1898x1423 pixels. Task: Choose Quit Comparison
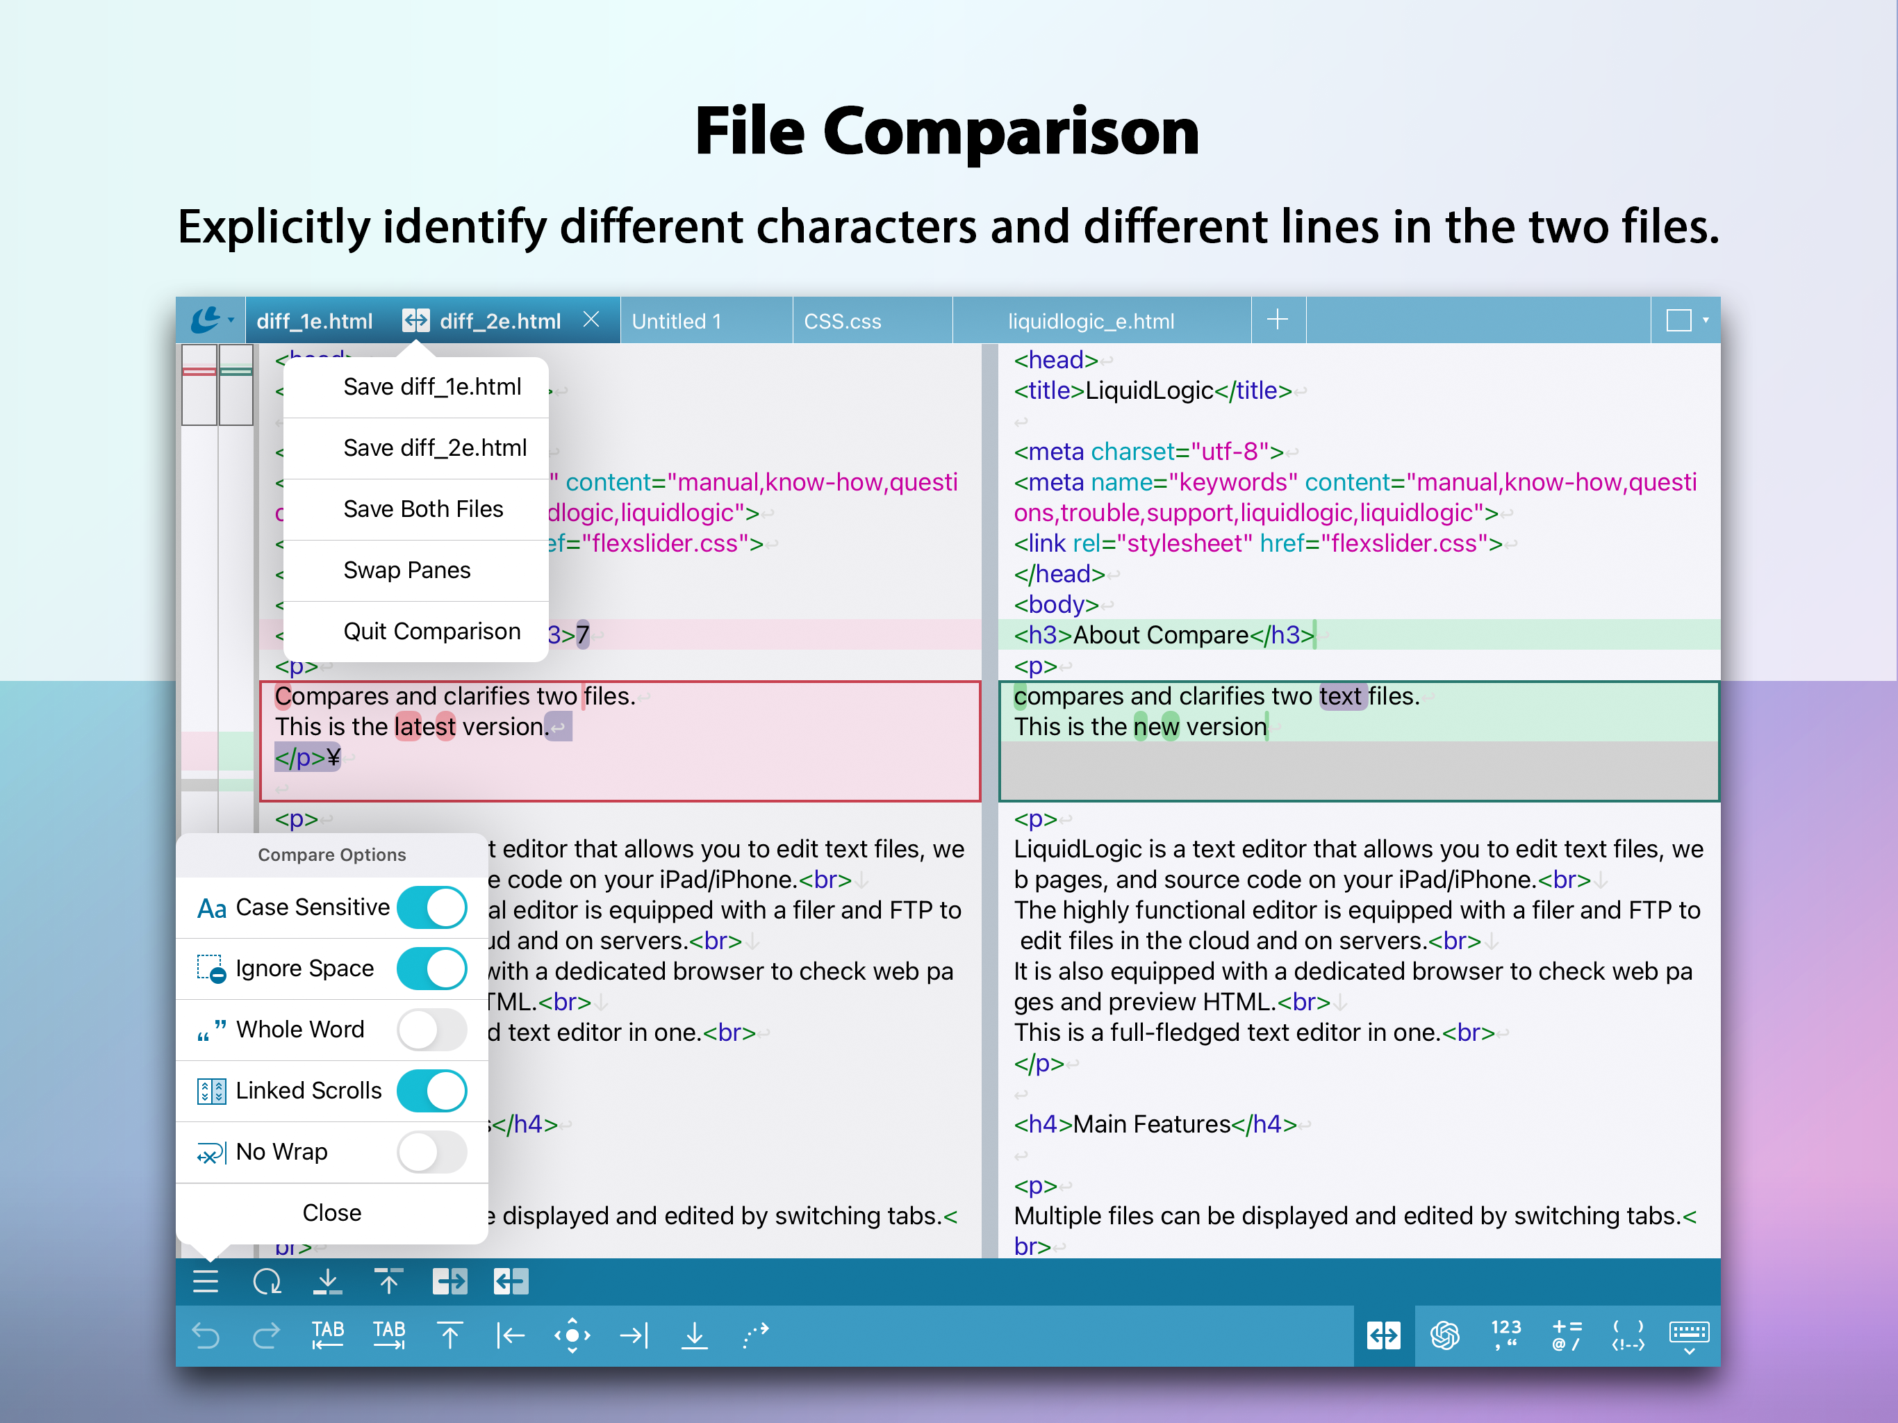(416, 631)
